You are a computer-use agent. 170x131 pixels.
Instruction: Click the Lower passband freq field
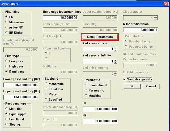21,85
